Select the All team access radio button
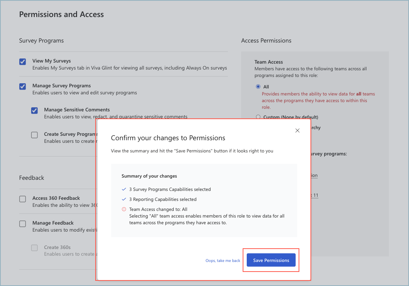409x286 pixels. pyautogui.click(x=258, y=87)
